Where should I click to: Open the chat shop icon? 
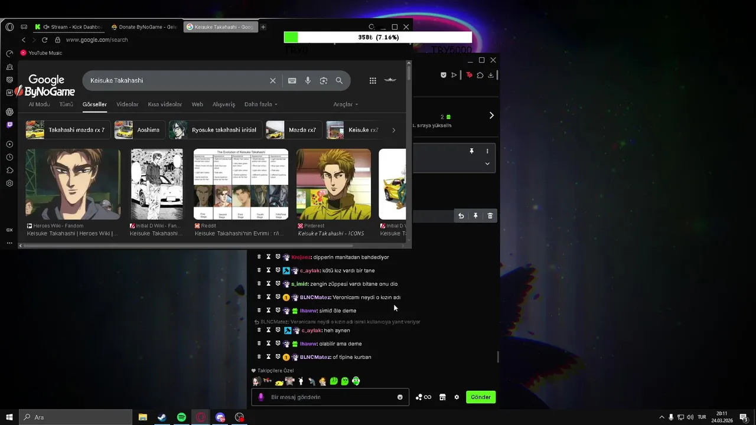pos(442,397)
